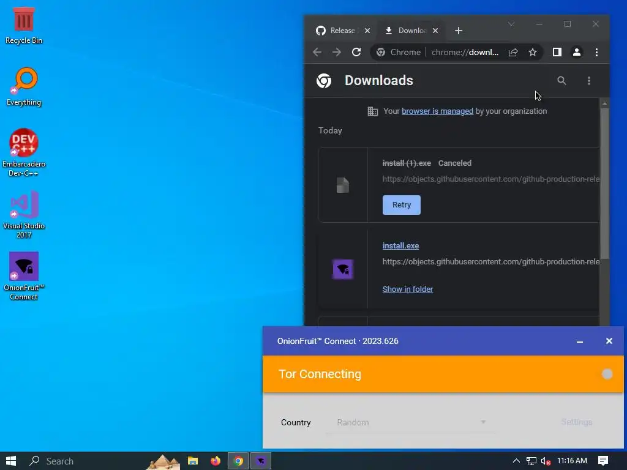
Task: Open the Recycle Bin desktop icon
Action: coord(24,26)
